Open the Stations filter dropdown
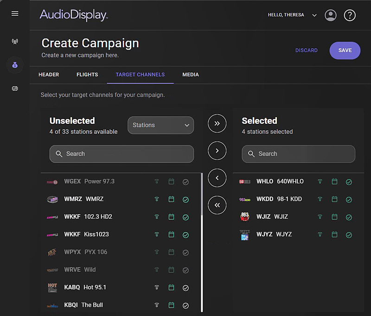The height and width of the screenshot is (316, 371). 160,125
